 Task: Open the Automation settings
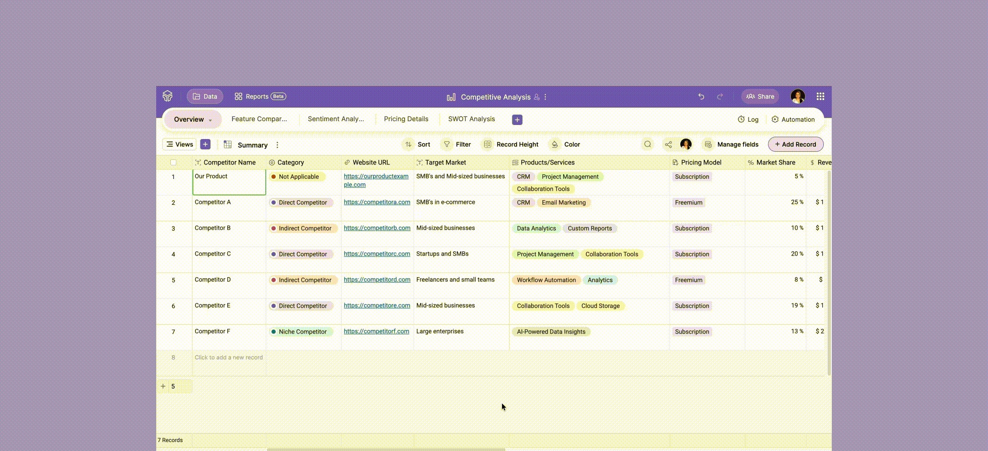click(x=793, y=119)
